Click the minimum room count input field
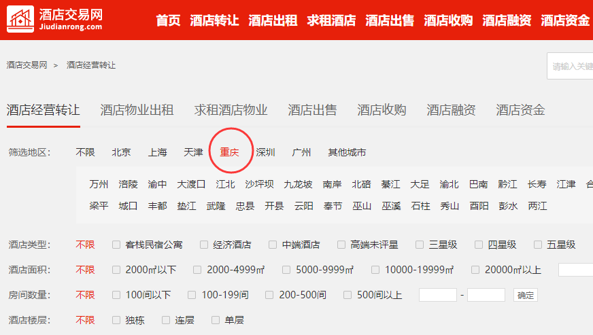Viewport: 593px width, 335px height. point(437,295)
